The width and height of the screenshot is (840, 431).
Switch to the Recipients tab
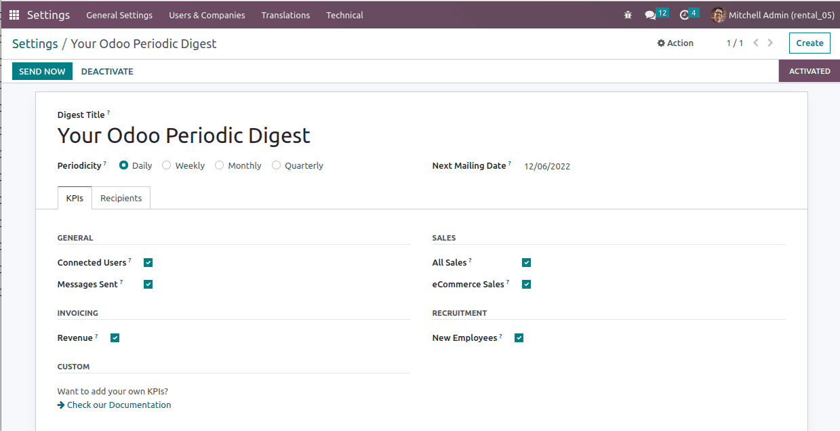[x=121, y=198]
